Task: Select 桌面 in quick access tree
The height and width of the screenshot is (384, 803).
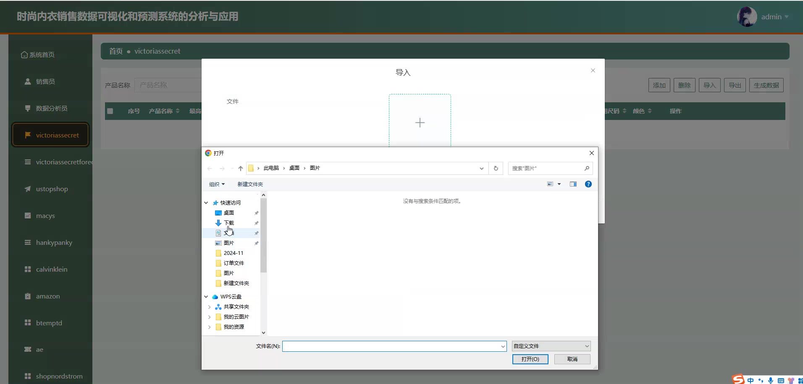Action: [x=229, y=213]
